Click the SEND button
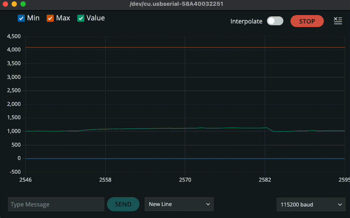Screen dimensions: 350x218 [123, 204]
